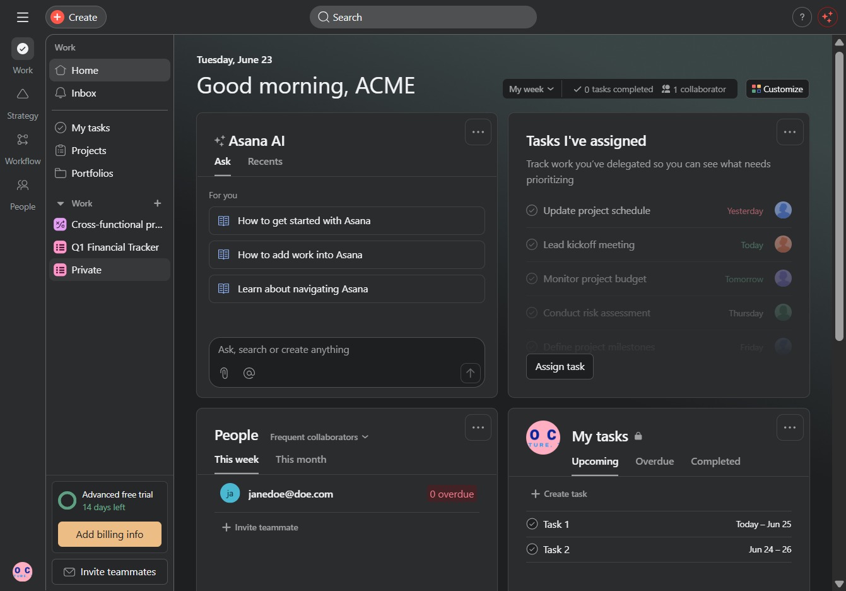Screen dimensions: 846x591
Task: Open Asana AI widget more options menu
Action: pos(478,132)
